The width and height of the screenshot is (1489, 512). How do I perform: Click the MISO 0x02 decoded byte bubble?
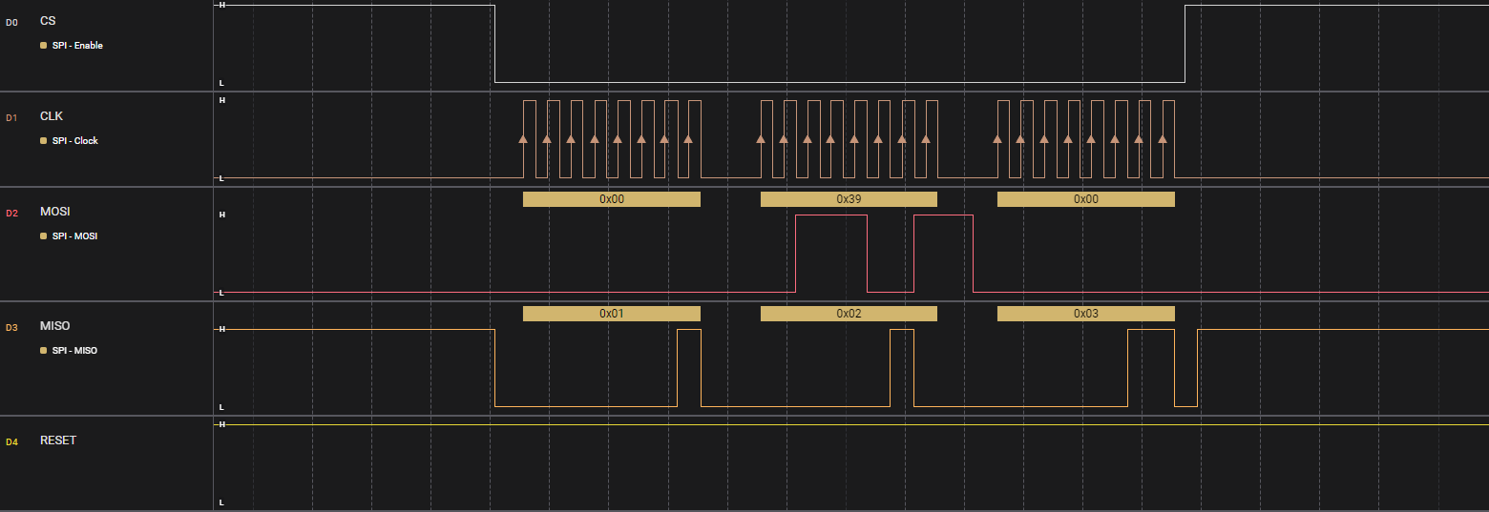[x=849, y=314]
